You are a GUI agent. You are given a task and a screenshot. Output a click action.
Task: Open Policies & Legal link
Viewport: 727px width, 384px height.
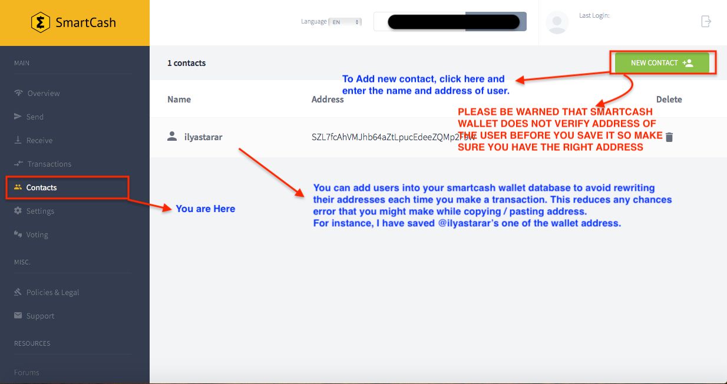point(52,292)
